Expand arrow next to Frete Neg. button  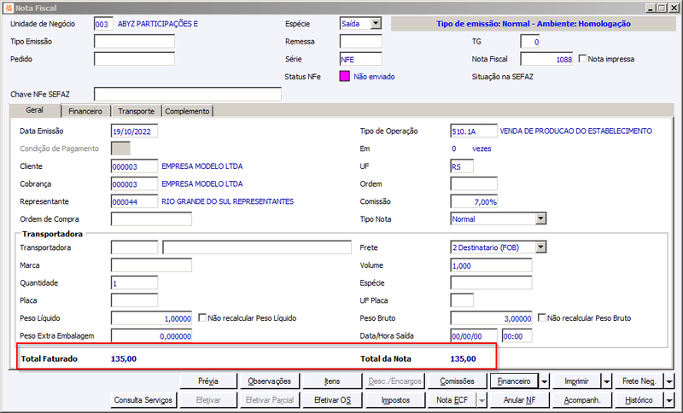click(669, 381)
